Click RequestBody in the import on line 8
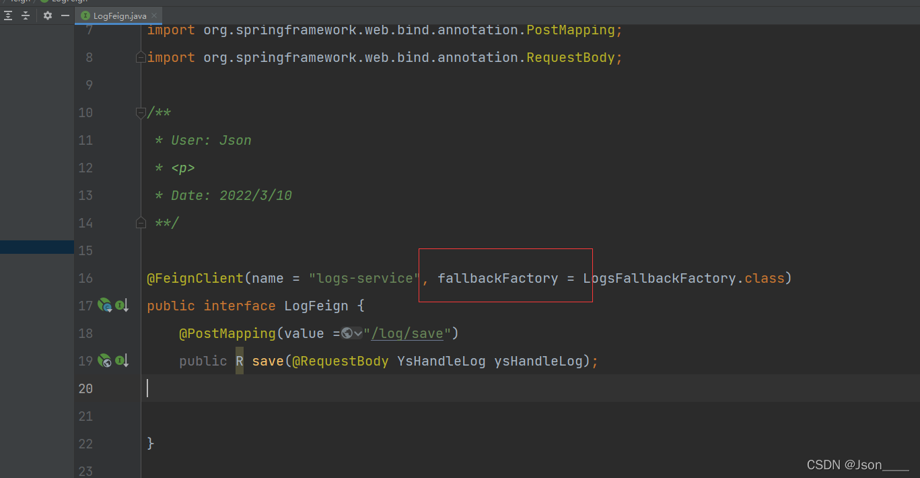This screenshot has width=920, height=478. (571, 57)
